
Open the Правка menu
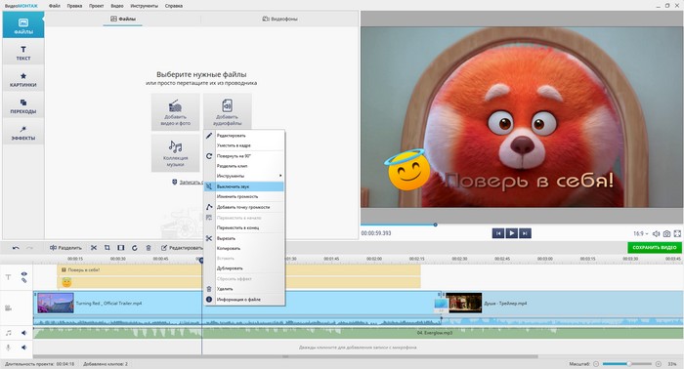(74, 6)
